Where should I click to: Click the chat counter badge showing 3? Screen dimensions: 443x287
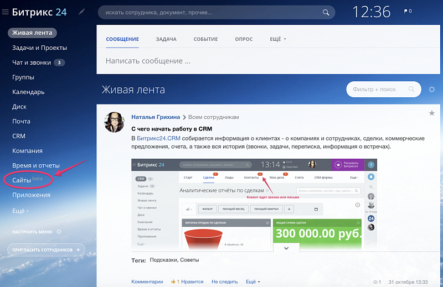[59, 62]
